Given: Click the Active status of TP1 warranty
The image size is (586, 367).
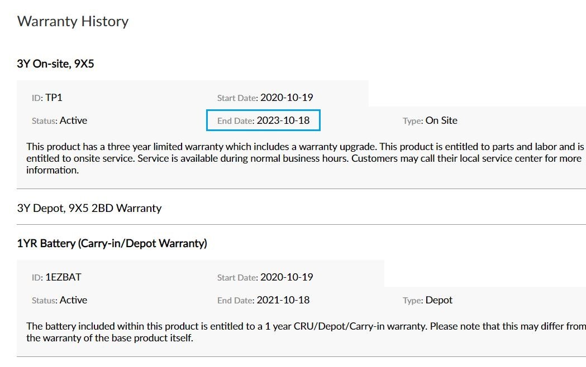Looking at the screenshot, I should pyautogui.click(x=73, y=120).
